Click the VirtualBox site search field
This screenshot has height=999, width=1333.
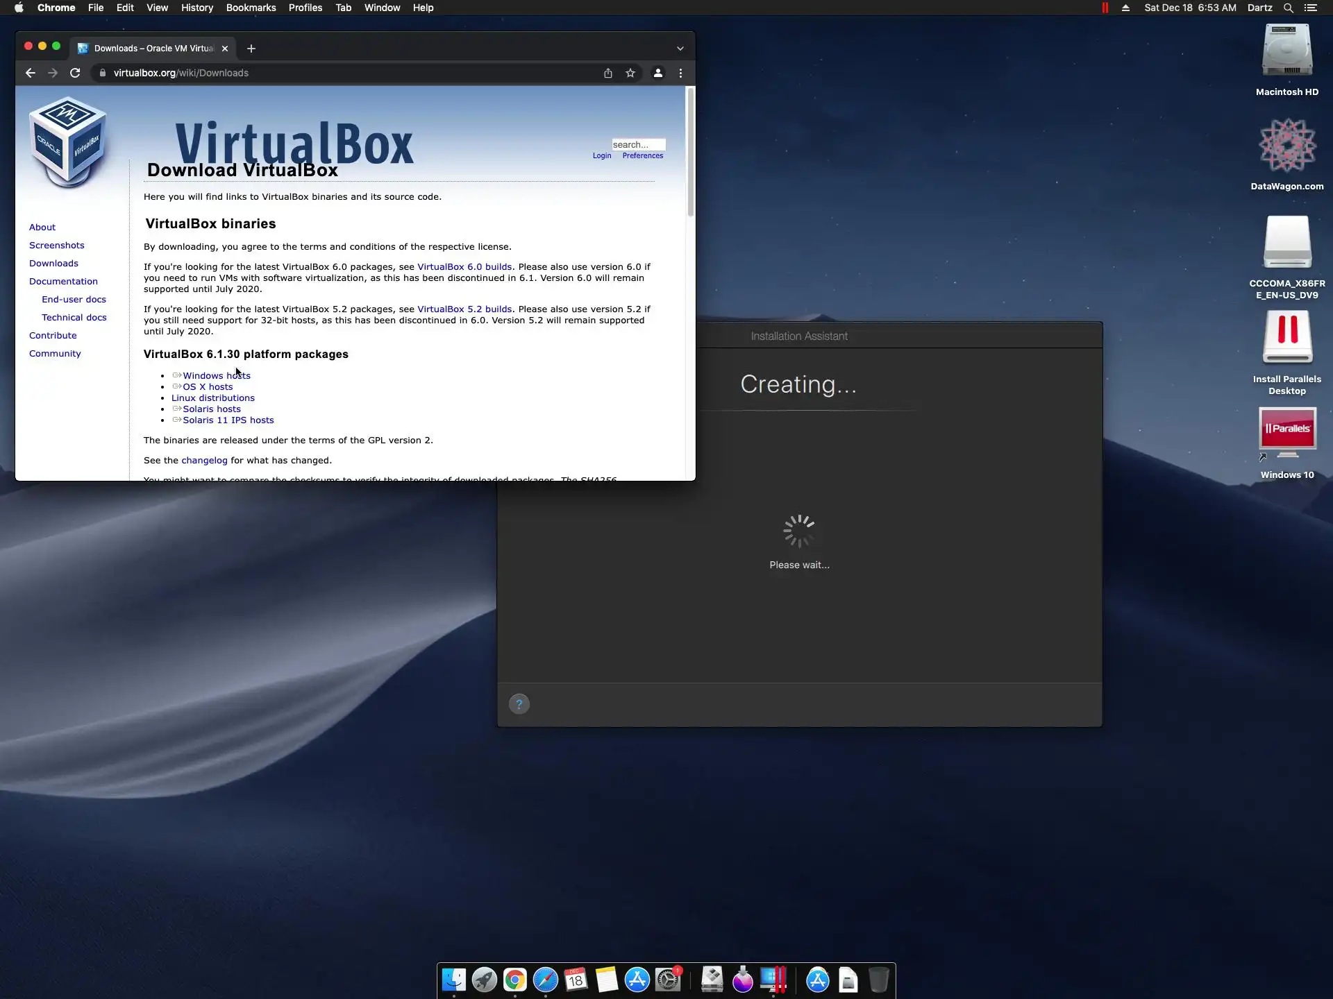pos(637,144)
